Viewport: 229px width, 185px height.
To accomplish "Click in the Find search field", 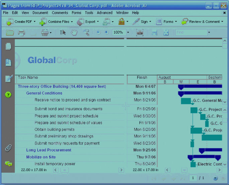I will [191, 33].
